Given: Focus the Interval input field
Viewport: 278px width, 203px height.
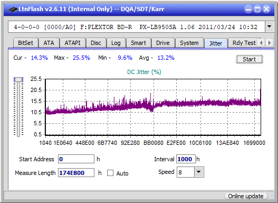Looking at the screenshot, I should (186, 159).
